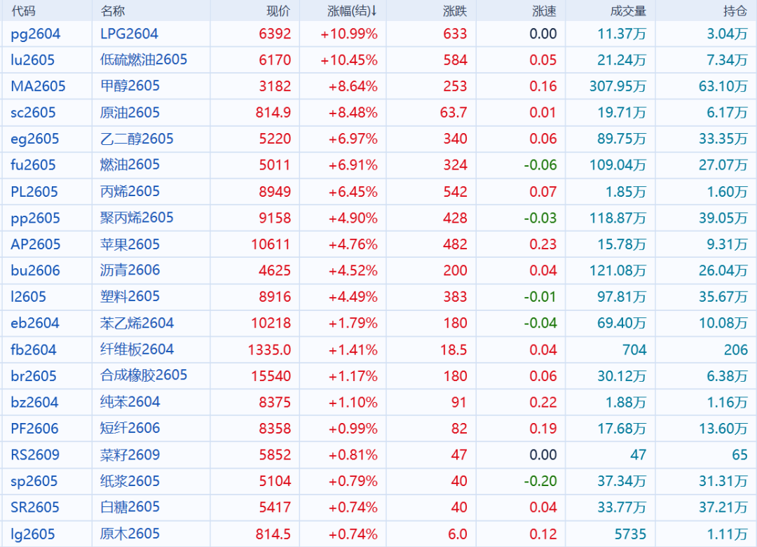Click the 代码 column header
Image resolution: width=757 pixels, height=547 pixels.
(23, 11)
